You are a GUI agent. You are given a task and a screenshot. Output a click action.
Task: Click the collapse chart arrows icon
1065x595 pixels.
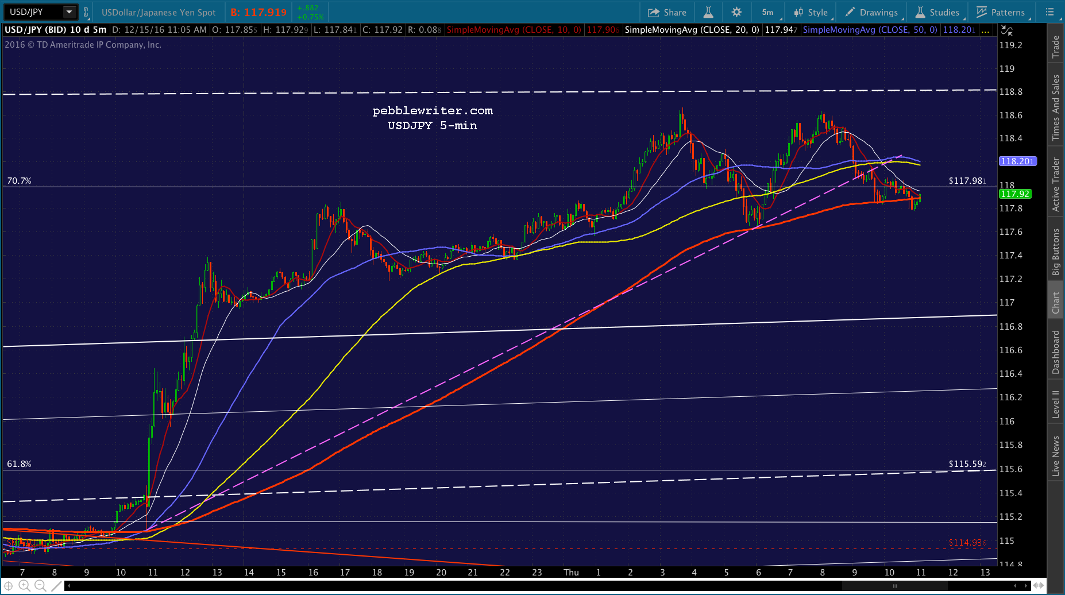coord(1006,30)
